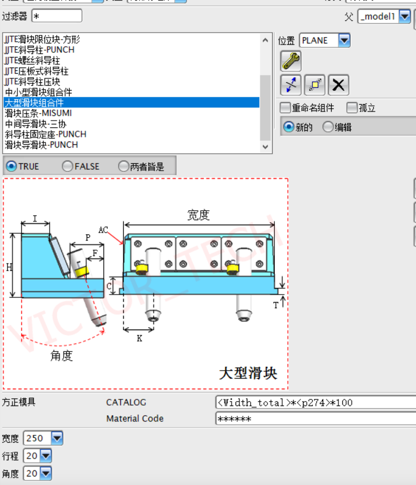Click the CATALOG value field
The image size is (416, 485).
click(315, 402)
